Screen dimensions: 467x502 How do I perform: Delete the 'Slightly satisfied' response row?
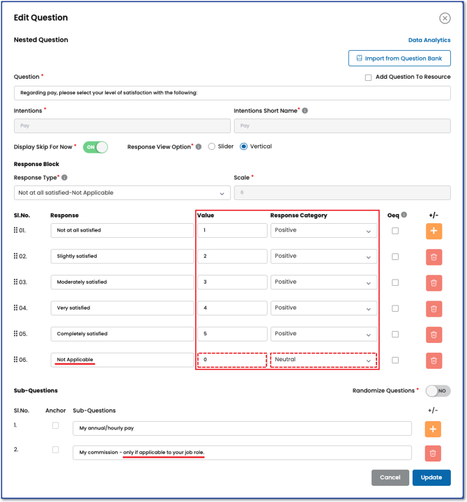434,257
